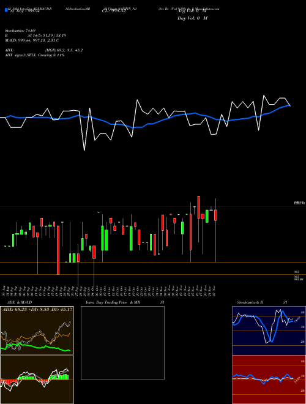Select the 'CL: 998.52' closing price text
The image size is (306, 404).
click(x=114, y=12)
